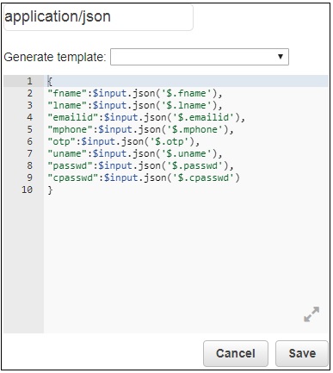Click the Cancel button
The width and height of the screenshot is (333, 373).
(x=236, y=353)
